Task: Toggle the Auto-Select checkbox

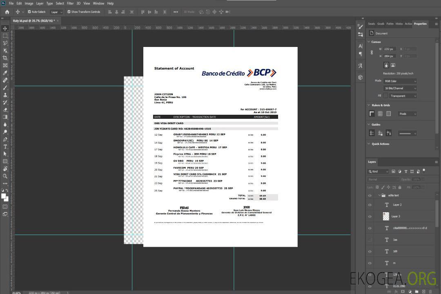Action: (x=29, y=12)
